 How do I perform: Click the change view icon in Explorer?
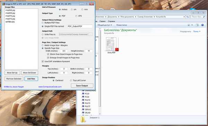(x=189, y=25)
